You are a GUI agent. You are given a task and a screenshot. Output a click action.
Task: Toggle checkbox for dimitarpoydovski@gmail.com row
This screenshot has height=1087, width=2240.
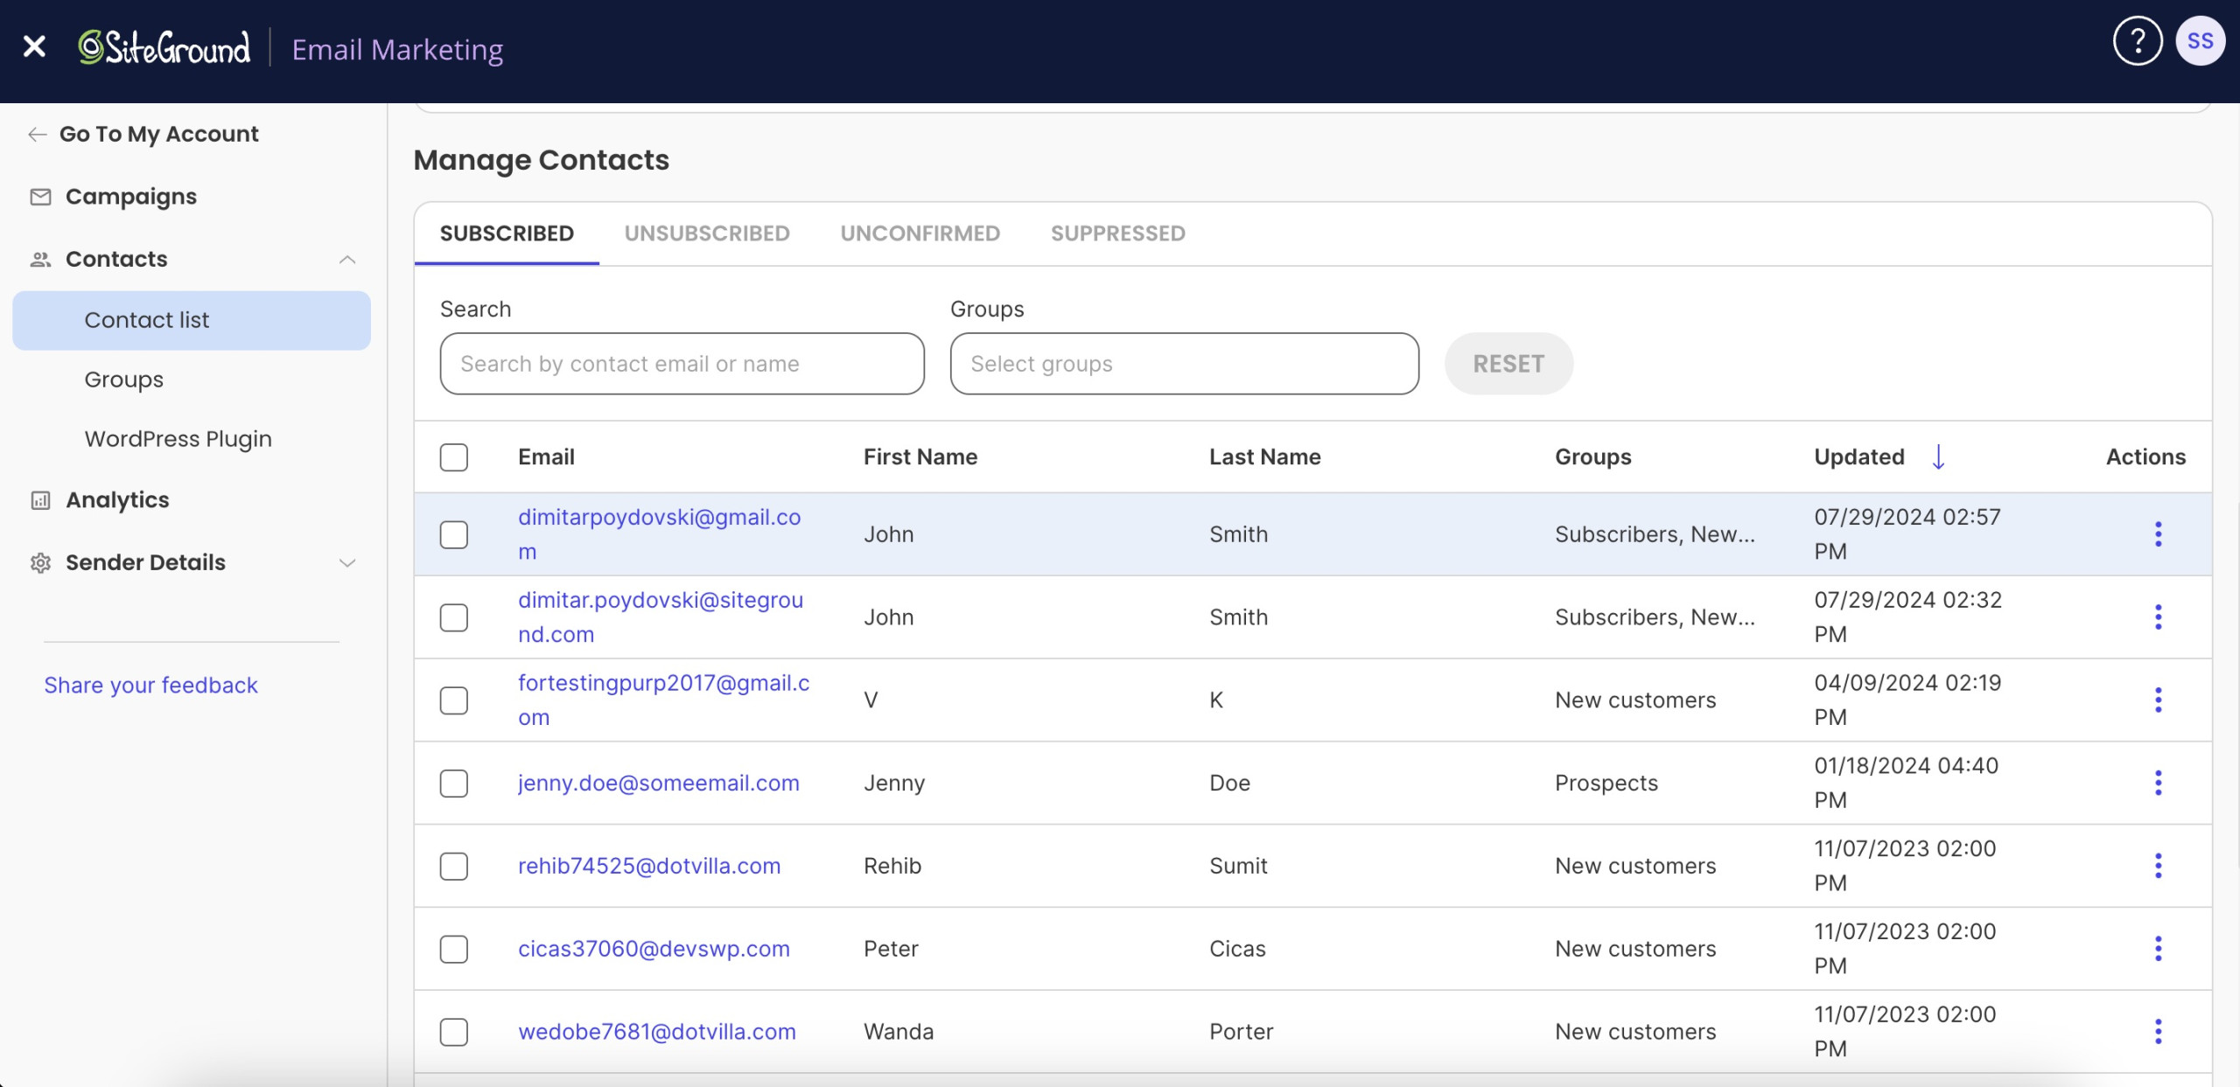point(454,533)
